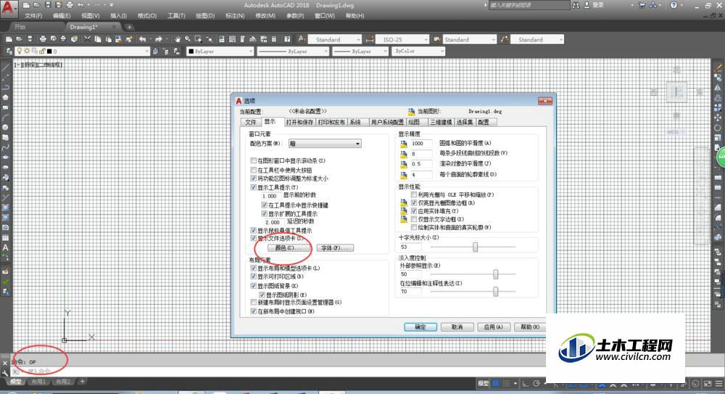Click the Help question mark in standard toolbar
Viewport: 725px width, 394px height.
(287, 39)
